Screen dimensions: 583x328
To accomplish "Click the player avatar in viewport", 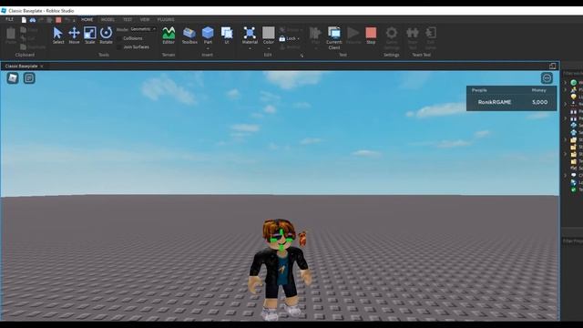I will [x=281, y=269].
